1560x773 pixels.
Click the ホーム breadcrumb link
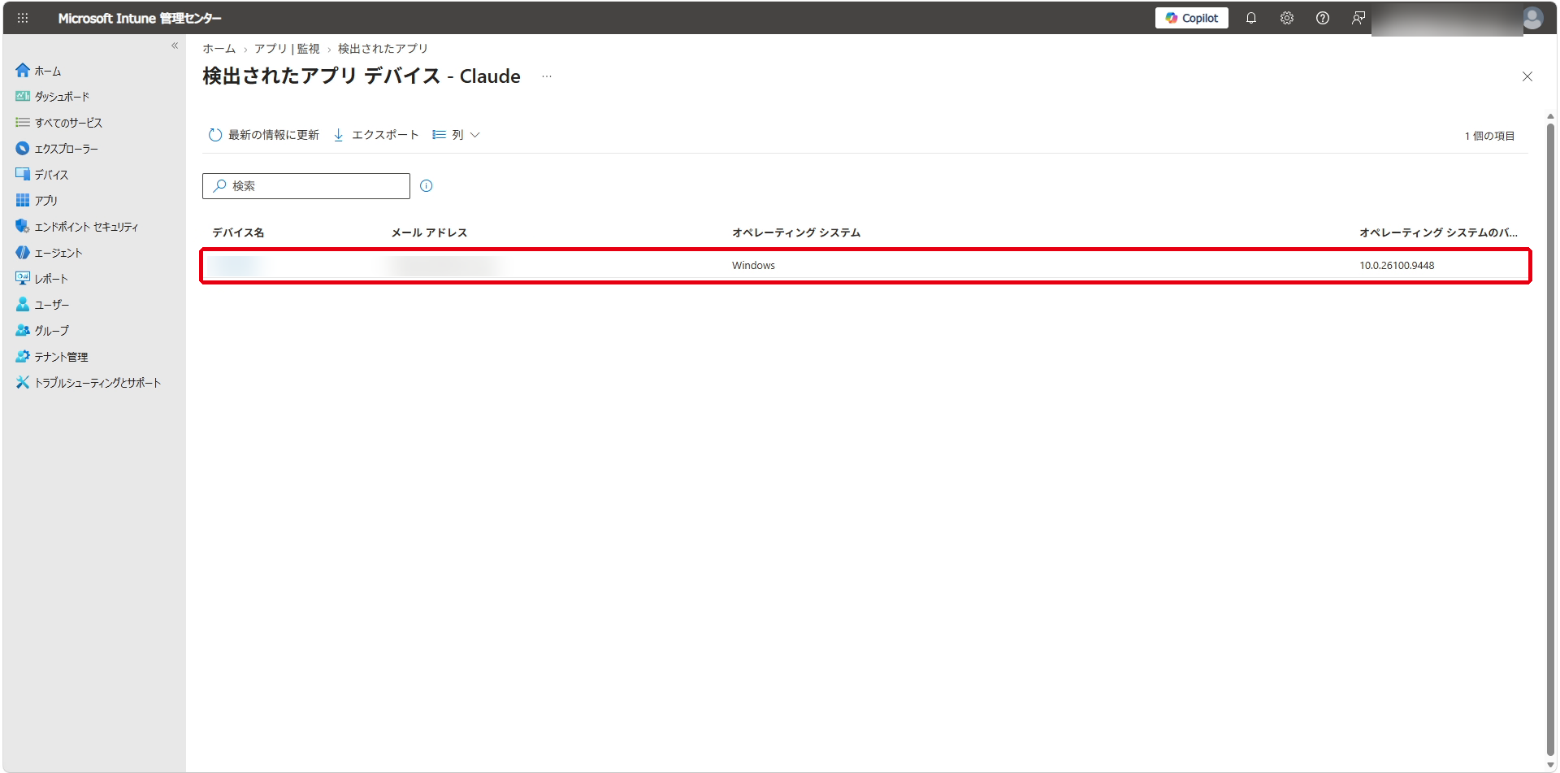point(219,49)
